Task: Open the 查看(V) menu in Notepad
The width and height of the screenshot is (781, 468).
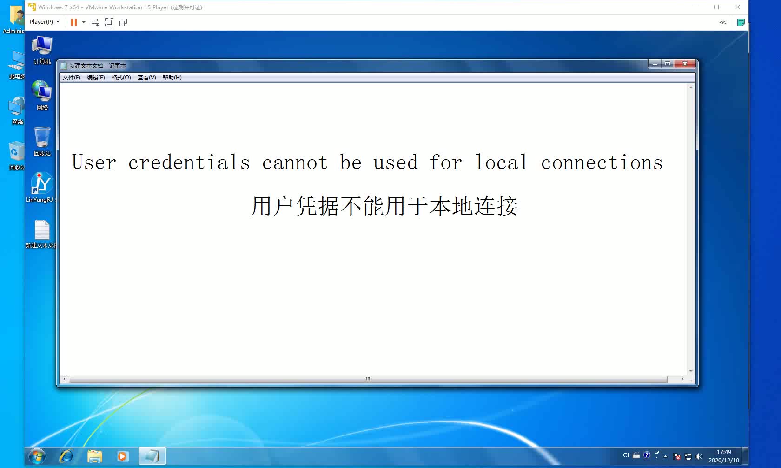Action: (x=146, y=78)
